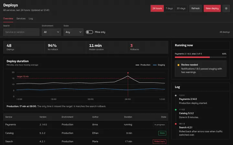Viewport: 233px width, 145px height.
Task: Click the 17 min duration cell
Action: click(x=128, y=141)
